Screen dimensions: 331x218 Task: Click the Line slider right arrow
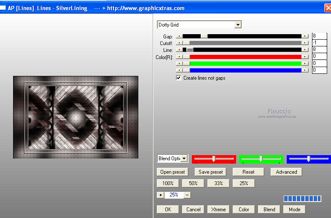click(305, 50)
